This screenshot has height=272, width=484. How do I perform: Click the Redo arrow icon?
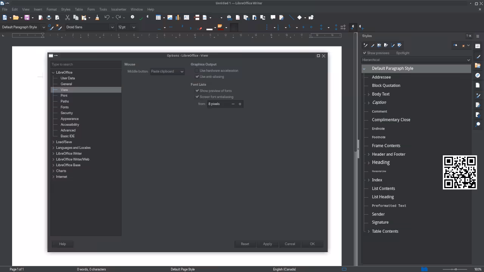(x=118, y=17)
